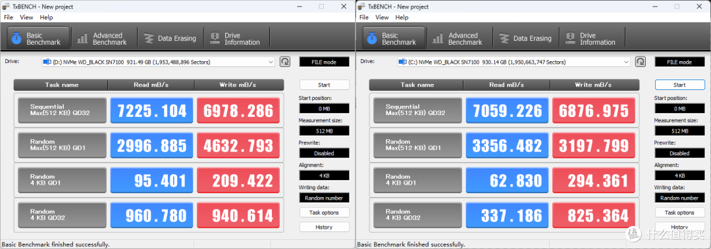Viewport: 711px width, 249px height.
Task: Open History in left window
Action: (x=324, y=227)
